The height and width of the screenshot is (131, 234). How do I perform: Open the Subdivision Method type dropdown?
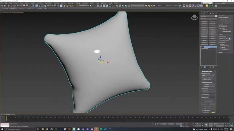tap(208, 75)
